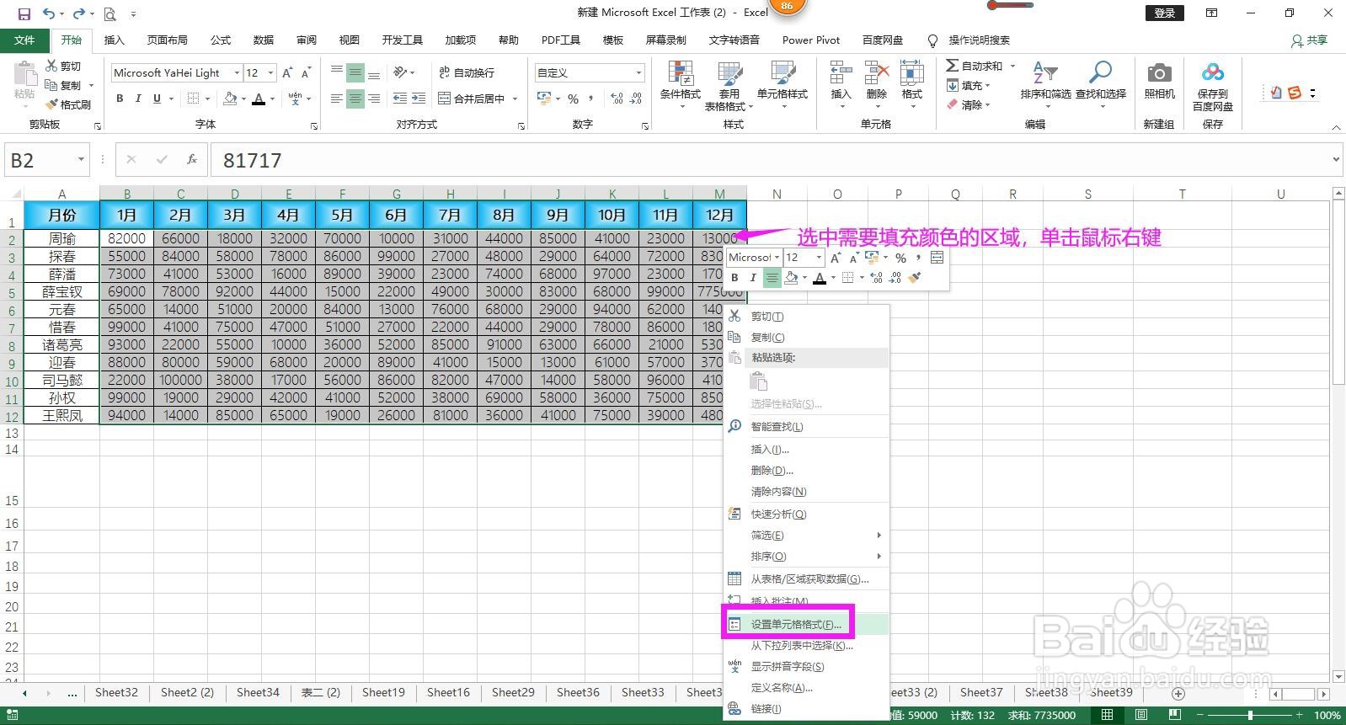Toggle Bold in the mini toolbar
The width and height of the screenshot is (1346, 725).
pyautogui.click(x=734, y=277)
